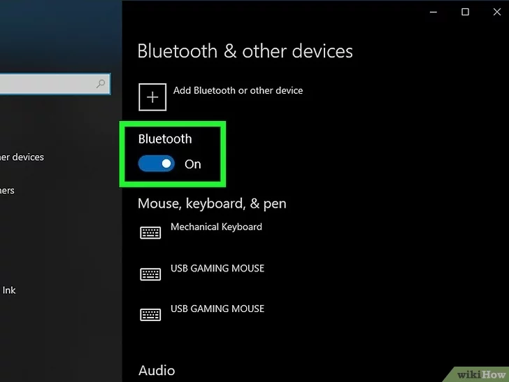
Task: Minimize the Settings window
Action: pos(433,12)
